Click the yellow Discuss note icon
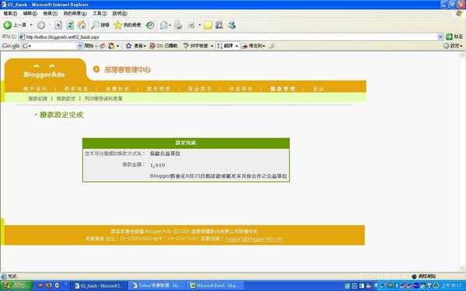Screen dimensions: 466x291 pos(208,26)
